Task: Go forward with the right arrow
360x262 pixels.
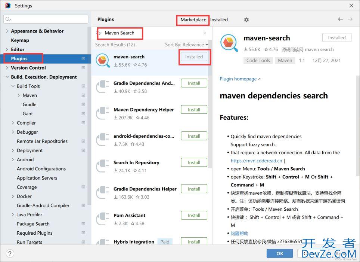Action: [x=350, y=19]
